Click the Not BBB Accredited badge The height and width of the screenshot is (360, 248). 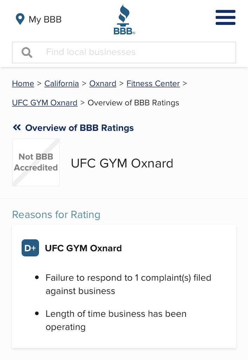[36, 162]
